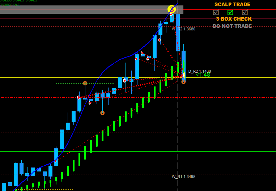The height and width of the screenshot is (191, 276).
Task: Select the red arrow directly under the yellow 3 circle
Action: tap(171, 14)
